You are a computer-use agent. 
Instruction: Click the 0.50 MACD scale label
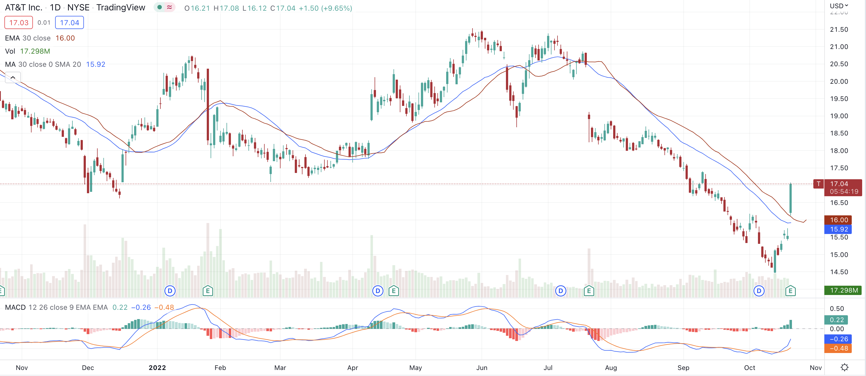(837, 309)
